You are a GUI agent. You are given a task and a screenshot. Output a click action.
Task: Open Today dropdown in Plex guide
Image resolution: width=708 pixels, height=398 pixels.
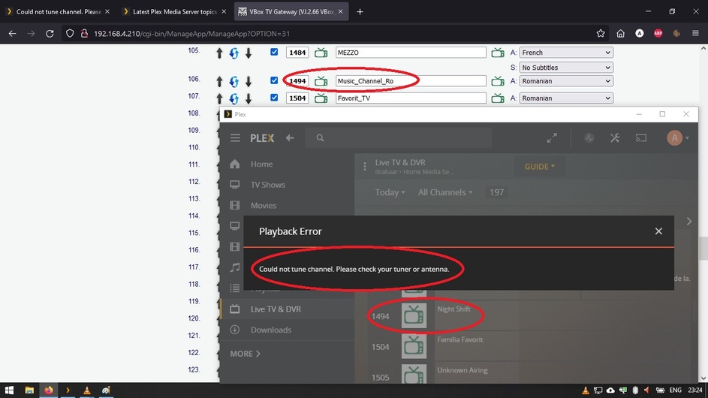(x=390, y=192)
